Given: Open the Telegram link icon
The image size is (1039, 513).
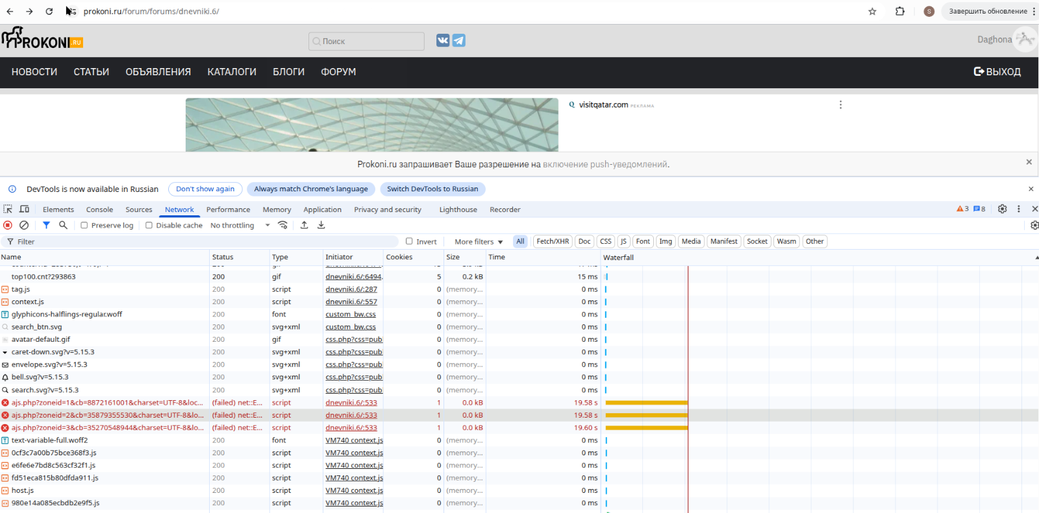Looking at the screenshot, I should point(458,40).
